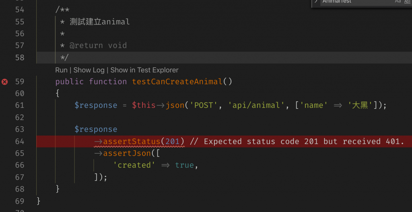This screenshot has width=412, height=212.
Task: Click the closing comment */ on line 58
Action: pyautogui.click(x=65, y=58)
